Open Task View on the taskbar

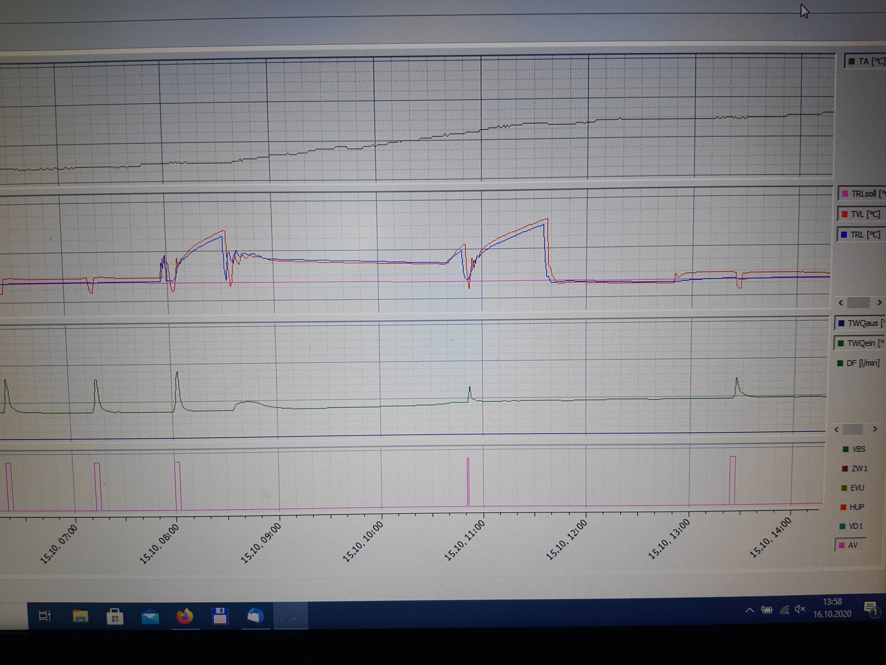pyautogui.click(x=45, y=616)
